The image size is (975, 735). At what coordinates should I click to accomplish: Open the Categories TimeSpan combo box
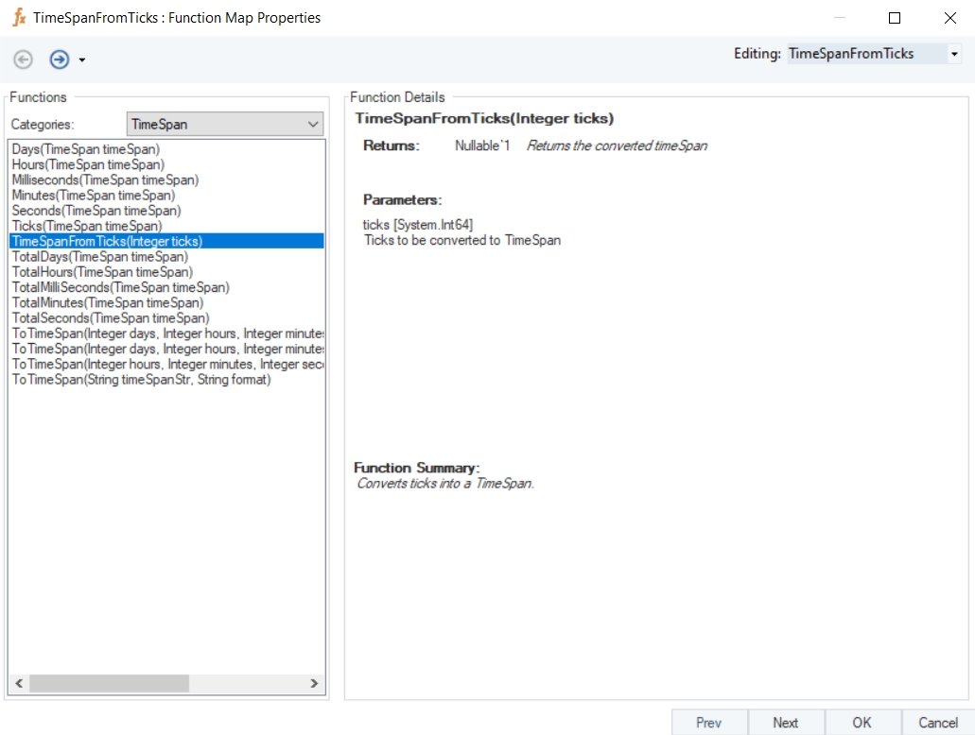[225, 125]
